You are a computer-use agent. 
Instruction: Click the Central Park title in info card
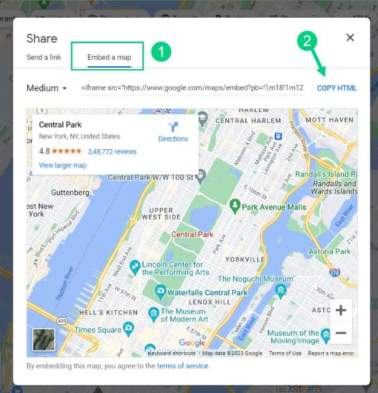(60, 124)
